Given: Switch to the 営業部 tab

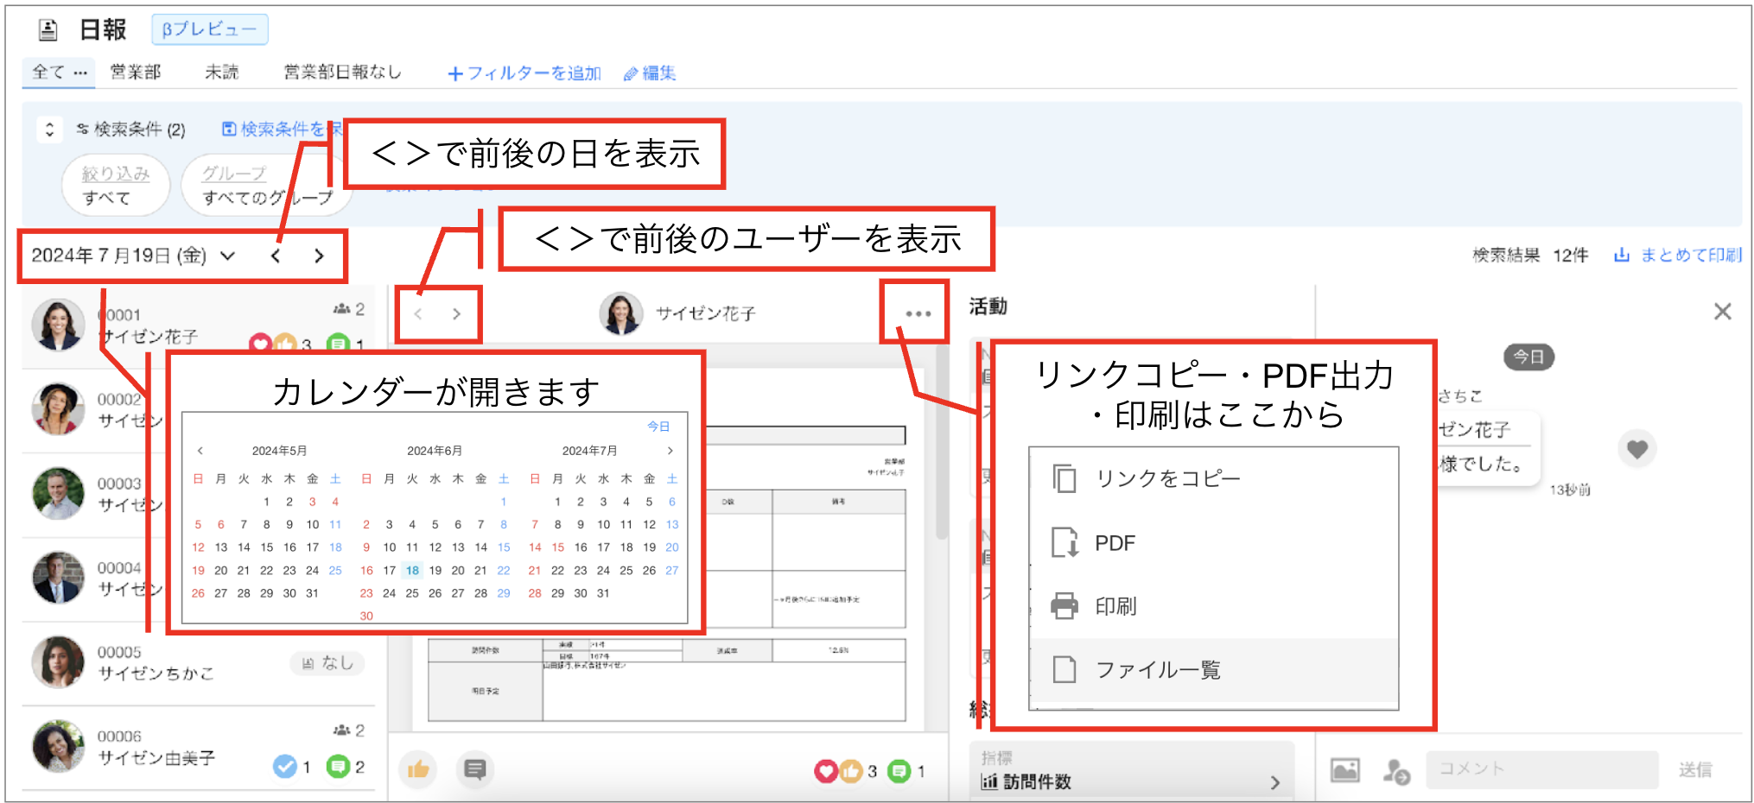Looking at the screenshot, I should 136,72.
